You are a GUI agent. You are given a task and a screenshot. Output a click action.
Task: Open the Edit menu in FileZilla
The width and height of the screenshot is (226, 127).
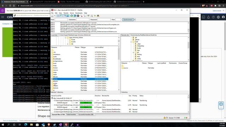(x=56, y=13)
